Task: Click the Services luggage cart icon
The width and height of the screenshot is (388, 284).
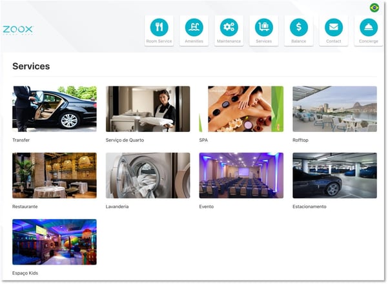Action: pos(264,27)
